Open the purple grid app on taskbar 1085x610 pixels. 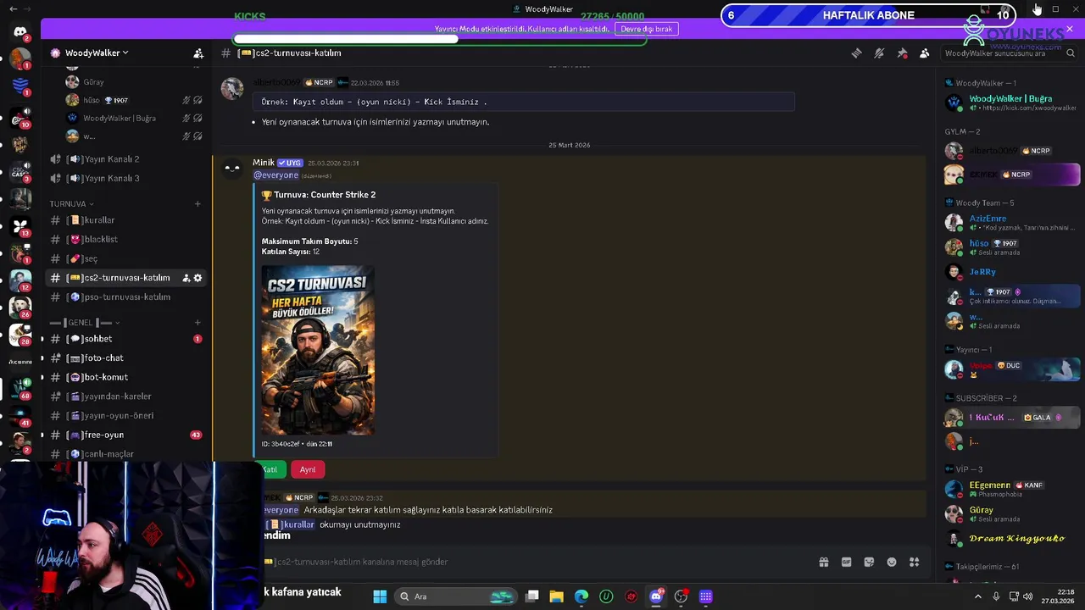click(x=705, y=596)
